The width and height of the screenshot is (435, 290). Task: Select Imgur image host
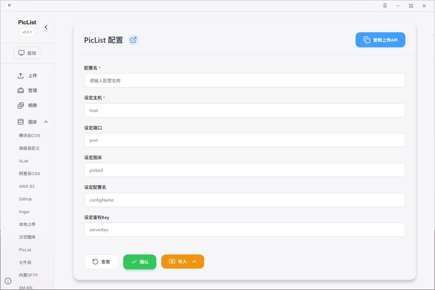click(24, 212)
